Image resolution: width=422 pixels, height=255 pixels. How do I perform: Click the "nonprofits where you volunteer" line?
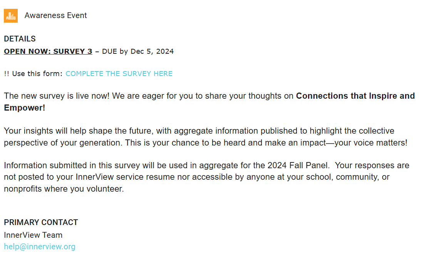[x=64, y=189]
